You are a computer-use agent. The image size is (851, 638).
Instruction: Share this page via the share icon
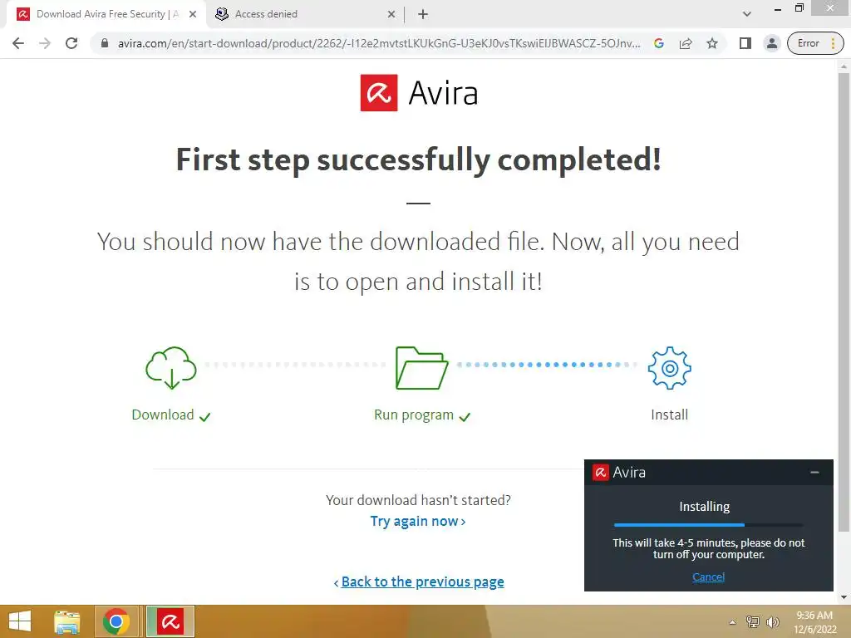pos(686,43)
